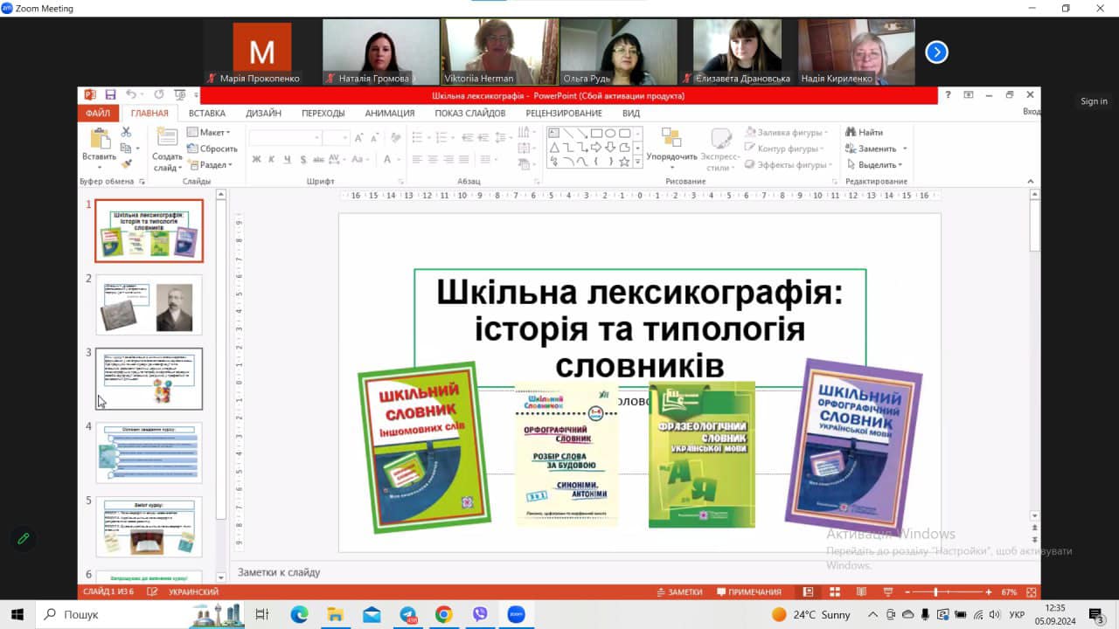Image resolution: width=1119 pixels, height=629 pixels.
Task: Select slide 5 thumbnail in panel
Action: (149, 527)
